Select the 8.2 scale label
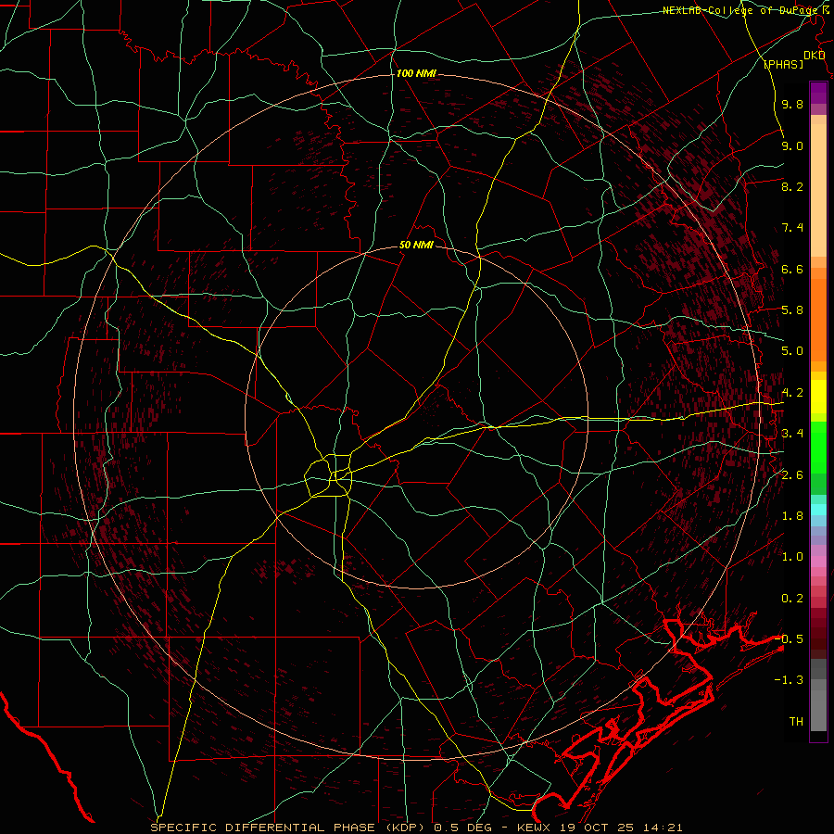Image resolution: width=834 pixels, height=834 pixels. (x=792, y=186)
